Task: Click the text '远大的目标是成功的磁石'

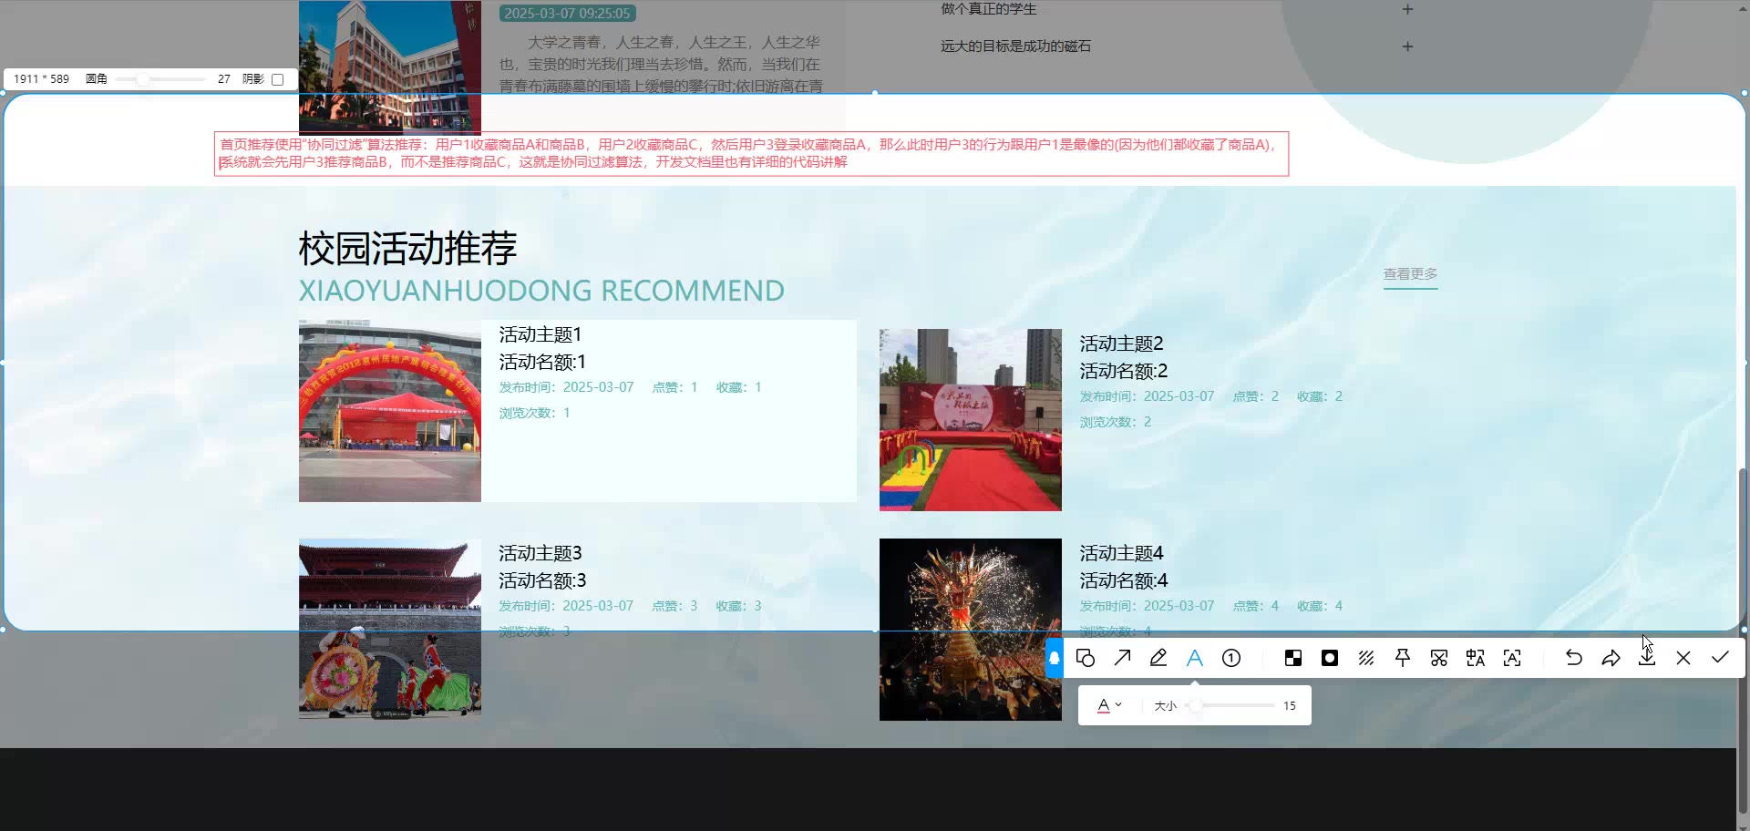Action: (1015, 46)
